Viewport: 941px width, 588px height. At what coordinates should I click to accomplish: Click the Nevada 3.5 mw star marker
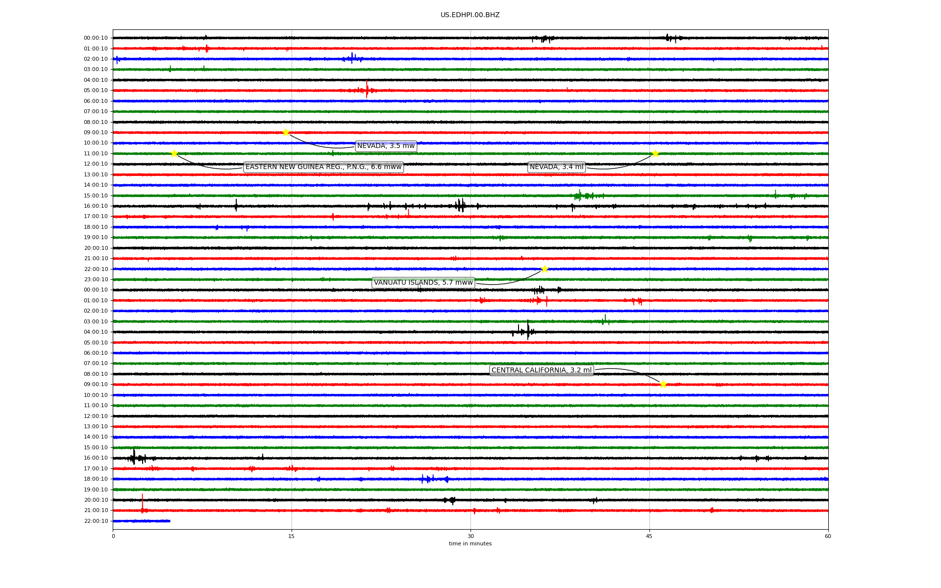point(286,132)
